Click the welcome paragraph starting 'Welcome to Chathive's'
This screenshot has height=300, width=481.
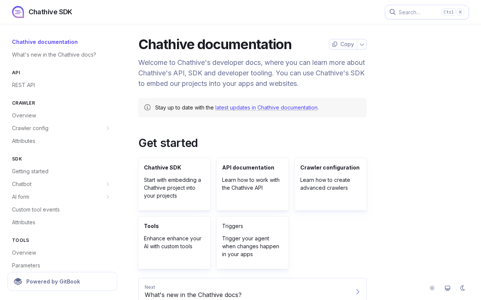coord(252,73)
